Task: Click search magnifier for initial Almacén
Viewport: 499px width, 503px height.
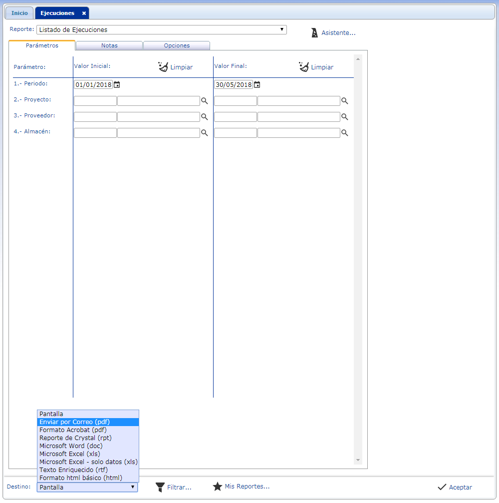Action: 204,133
